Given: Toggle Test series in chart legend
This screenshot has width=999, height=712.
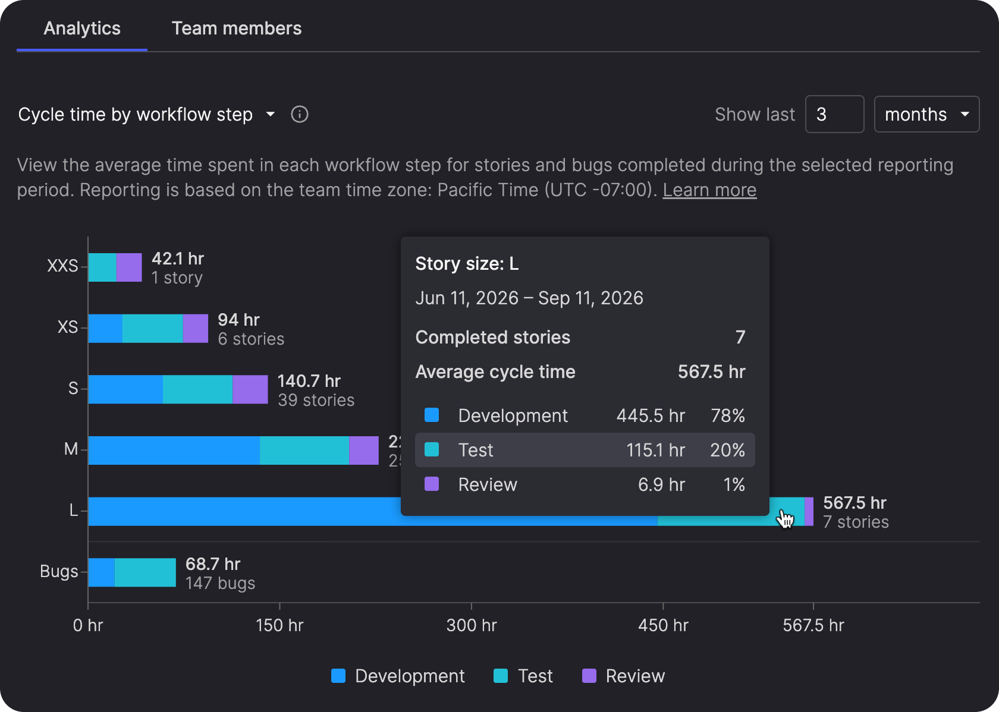Looking at the screenshot, I should click(523, 676).
